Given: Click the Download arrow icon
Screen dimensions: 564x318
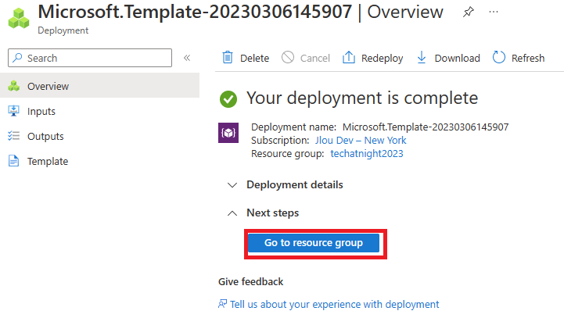Looking at the screenshot, I should (x=422, y=58).
